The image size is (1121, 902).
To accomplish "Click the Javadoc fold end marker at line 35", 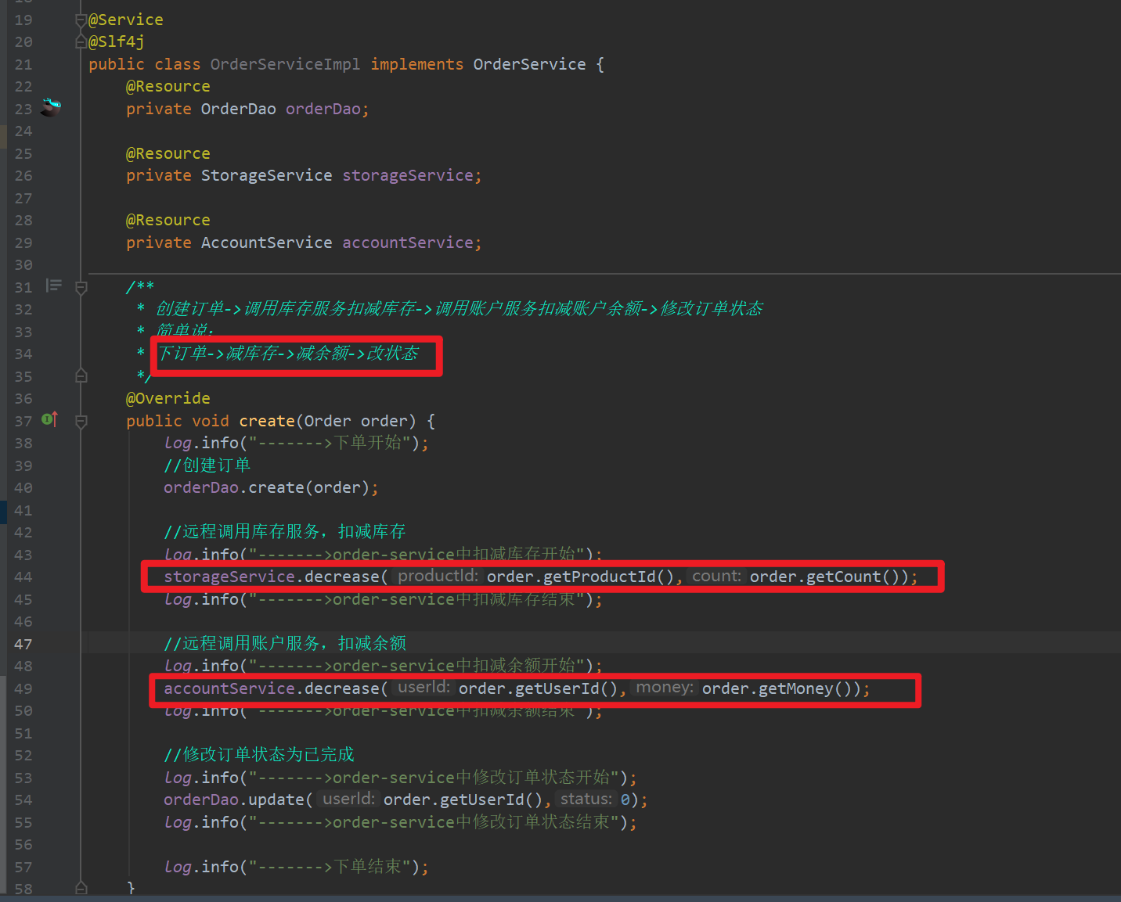I will [x=81, y=376].
